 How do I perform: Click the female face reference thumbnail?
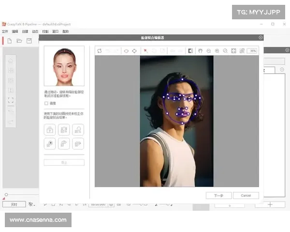(x=64, y=66)
